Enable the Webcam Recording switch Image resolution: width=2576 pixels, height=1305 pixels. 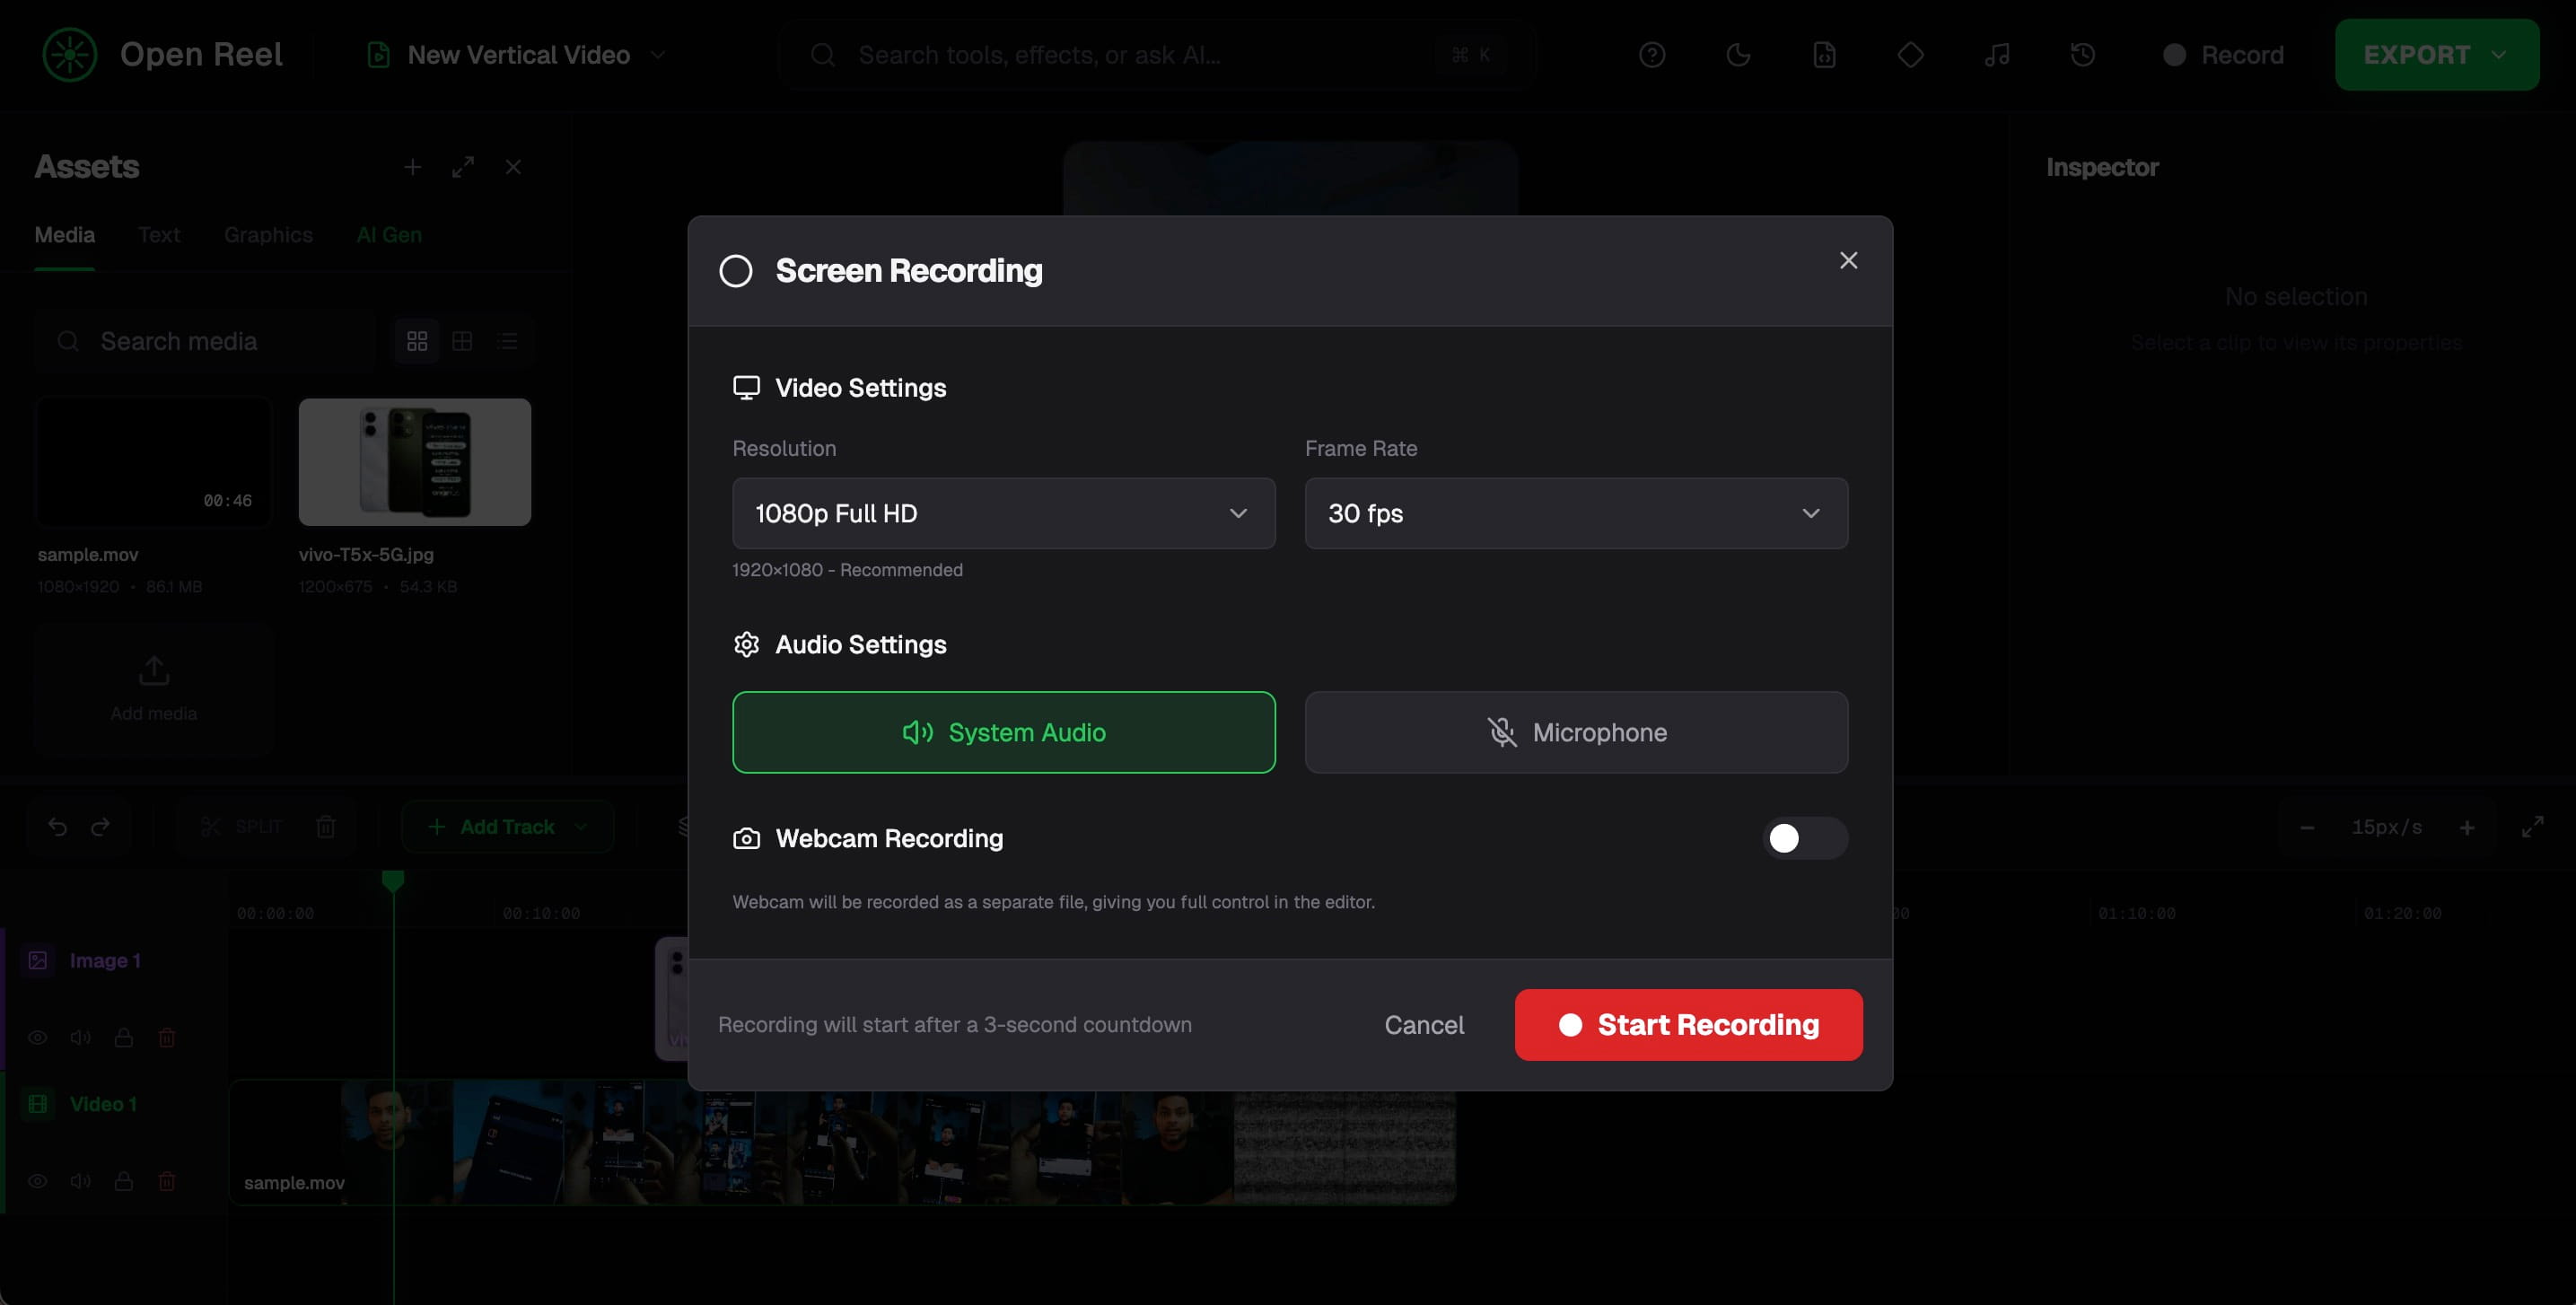[x=1804, y=838]
